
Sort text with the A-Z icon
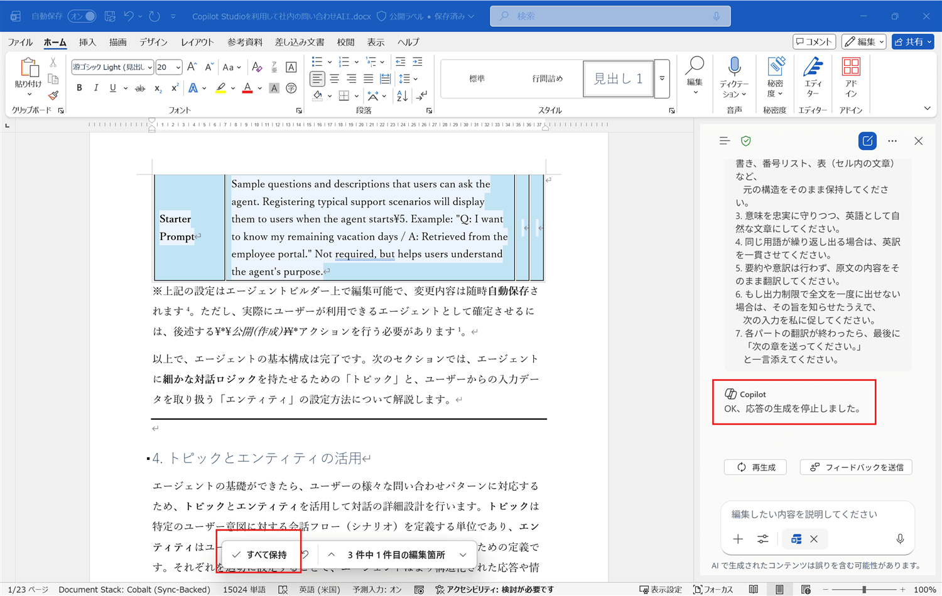(x=402, y=96)
